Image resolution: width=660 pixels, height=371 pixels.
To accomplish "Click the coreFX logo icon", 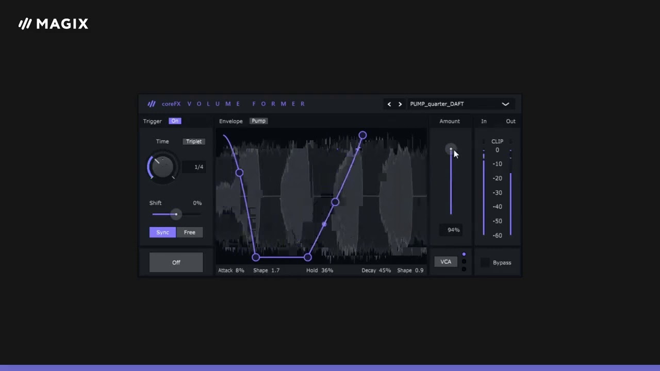I will (x=152, y=104).
